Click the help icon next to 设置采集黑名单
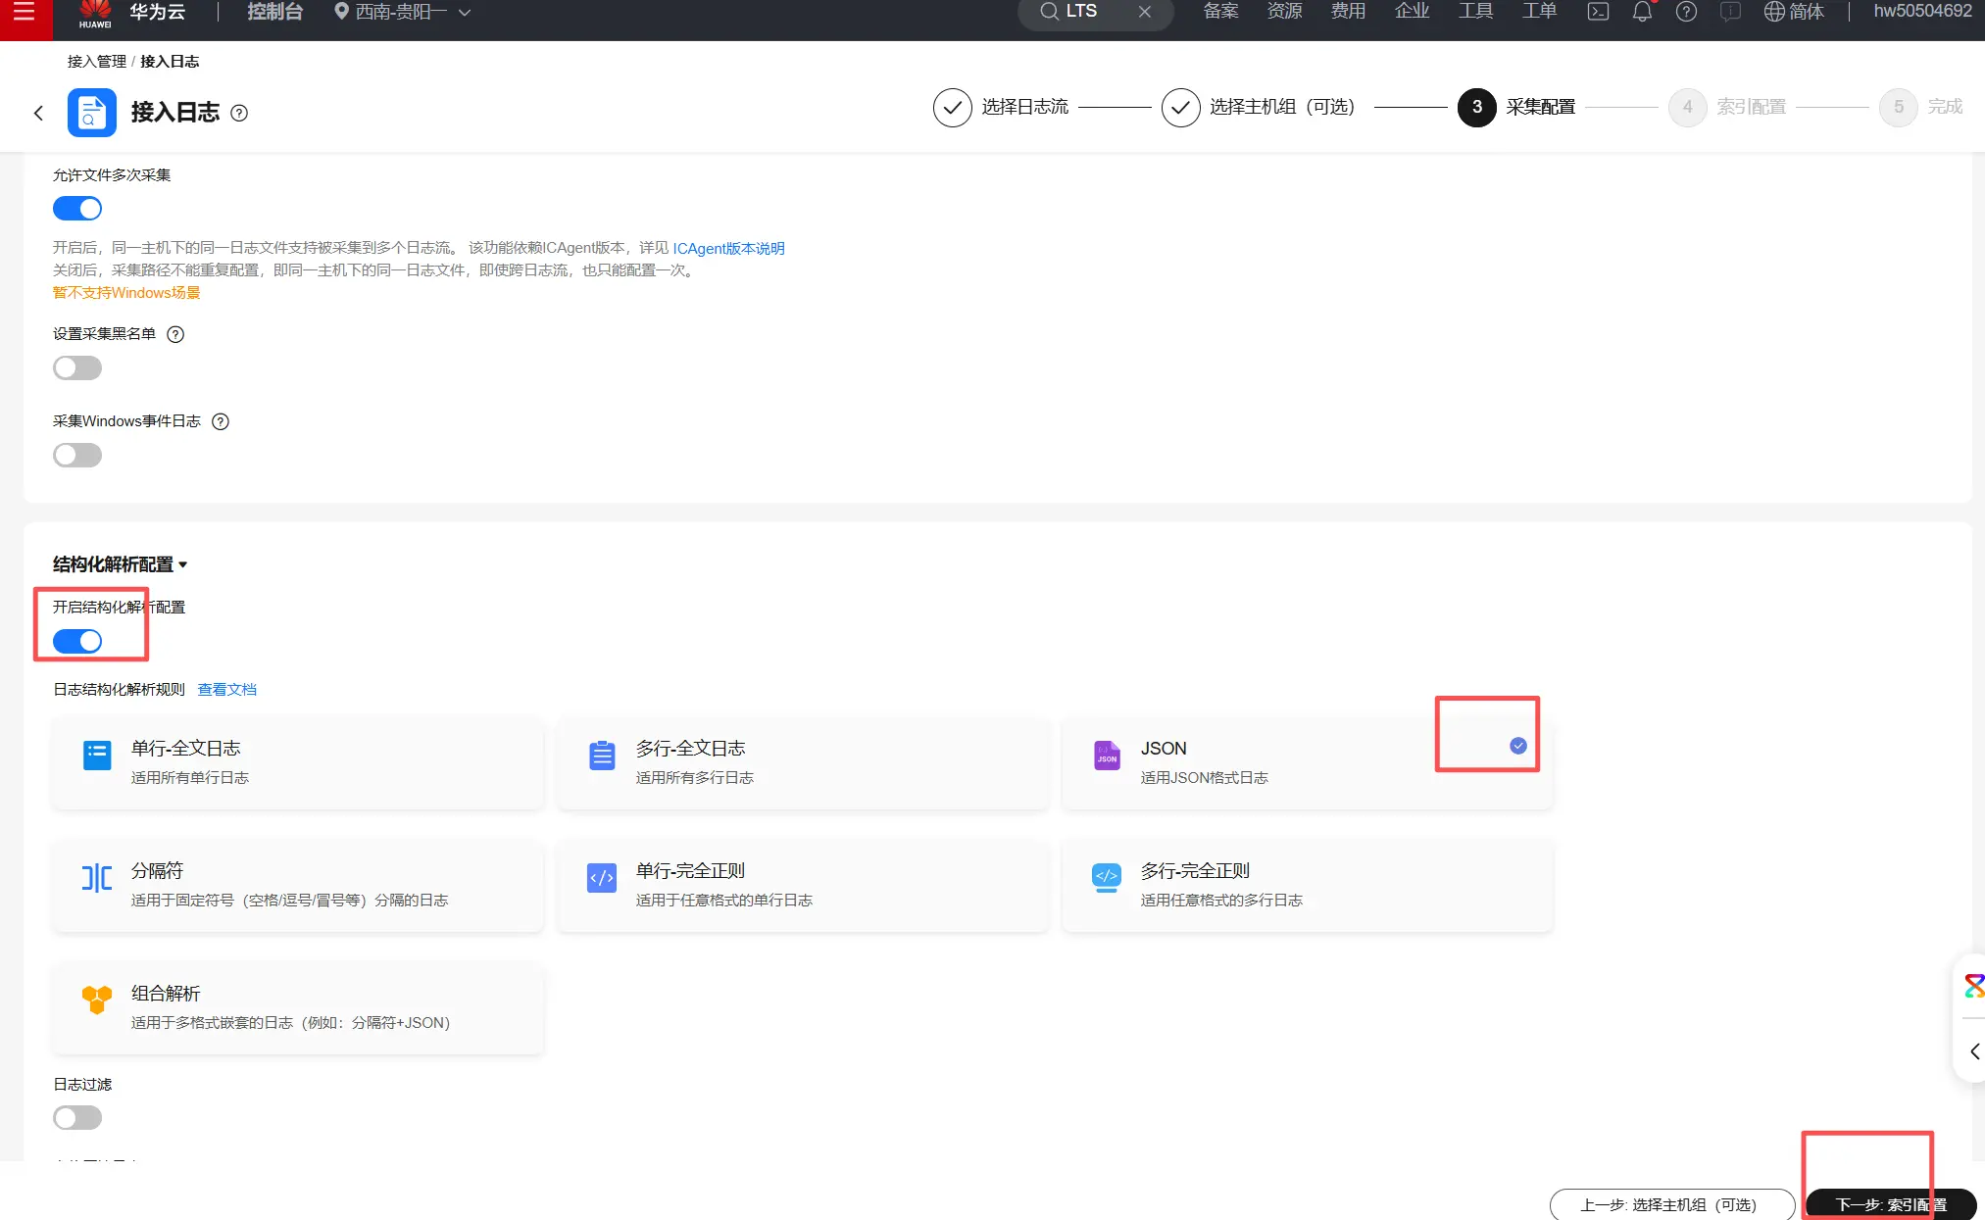Viewport: 1985px width, 1220px height. (175, 334)
